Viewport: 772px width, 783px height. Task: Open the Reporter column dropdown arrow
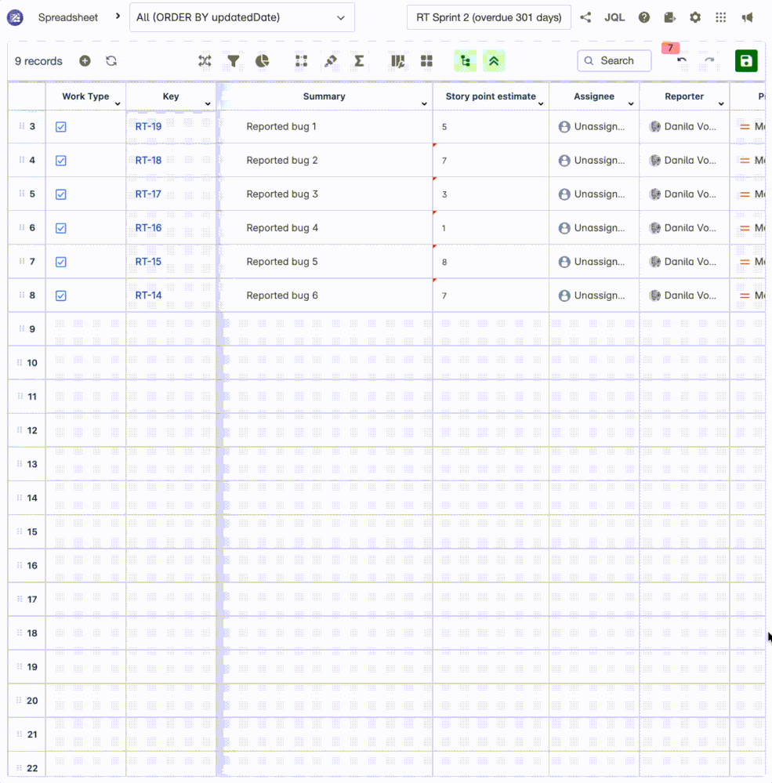tap(721, 103)
